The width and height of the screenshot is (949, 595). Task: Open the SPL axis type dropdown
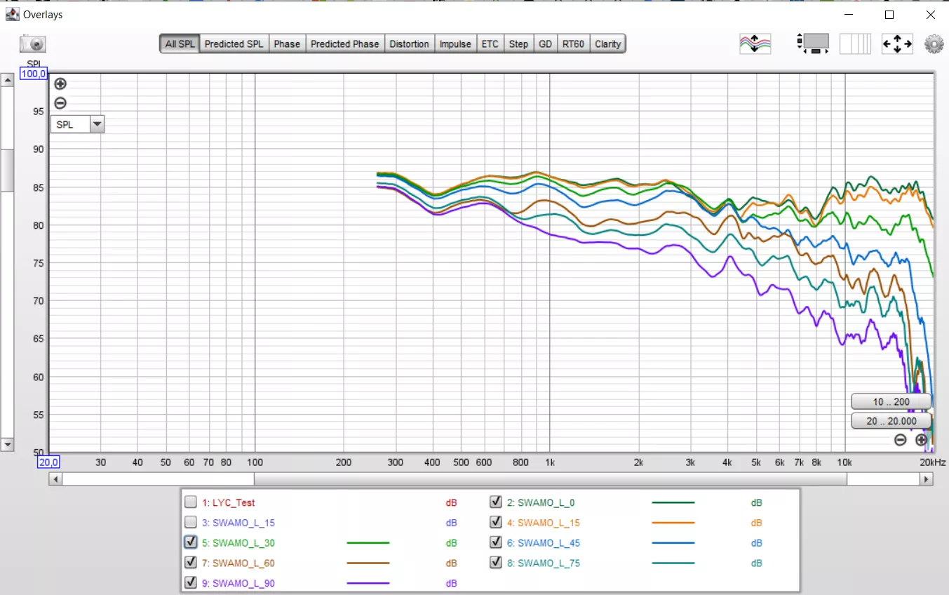tap(97, 125)
